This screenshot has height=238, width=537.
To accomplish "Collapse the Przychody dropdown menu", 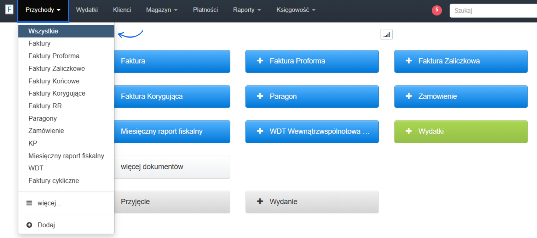I will 43,10.
